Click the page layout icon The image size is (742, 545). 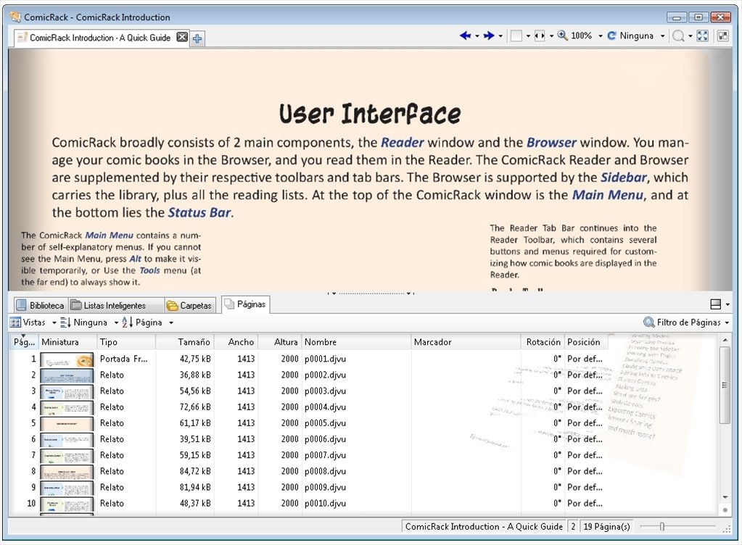516,36
